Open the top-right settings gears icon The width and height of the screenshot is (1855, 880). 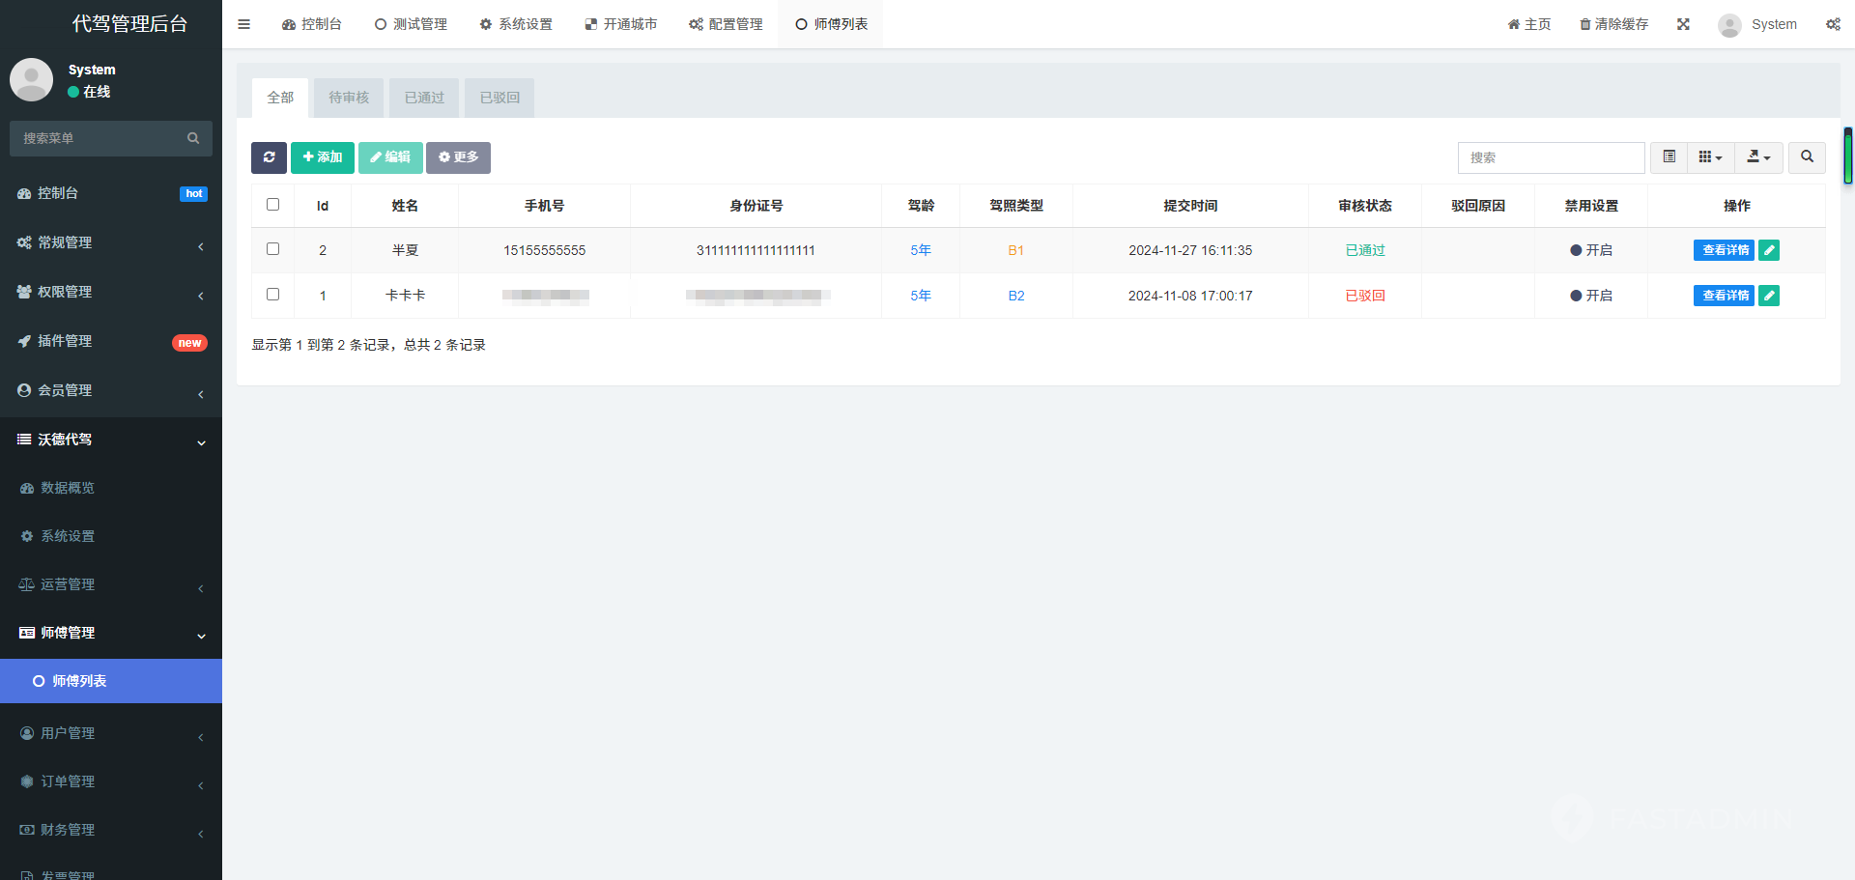(x=1833, y=24)
